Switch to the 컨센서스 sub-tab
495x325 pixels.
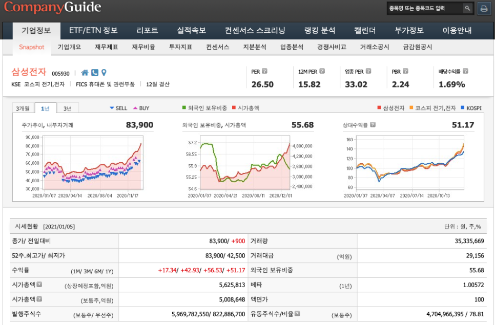point(218,47)
